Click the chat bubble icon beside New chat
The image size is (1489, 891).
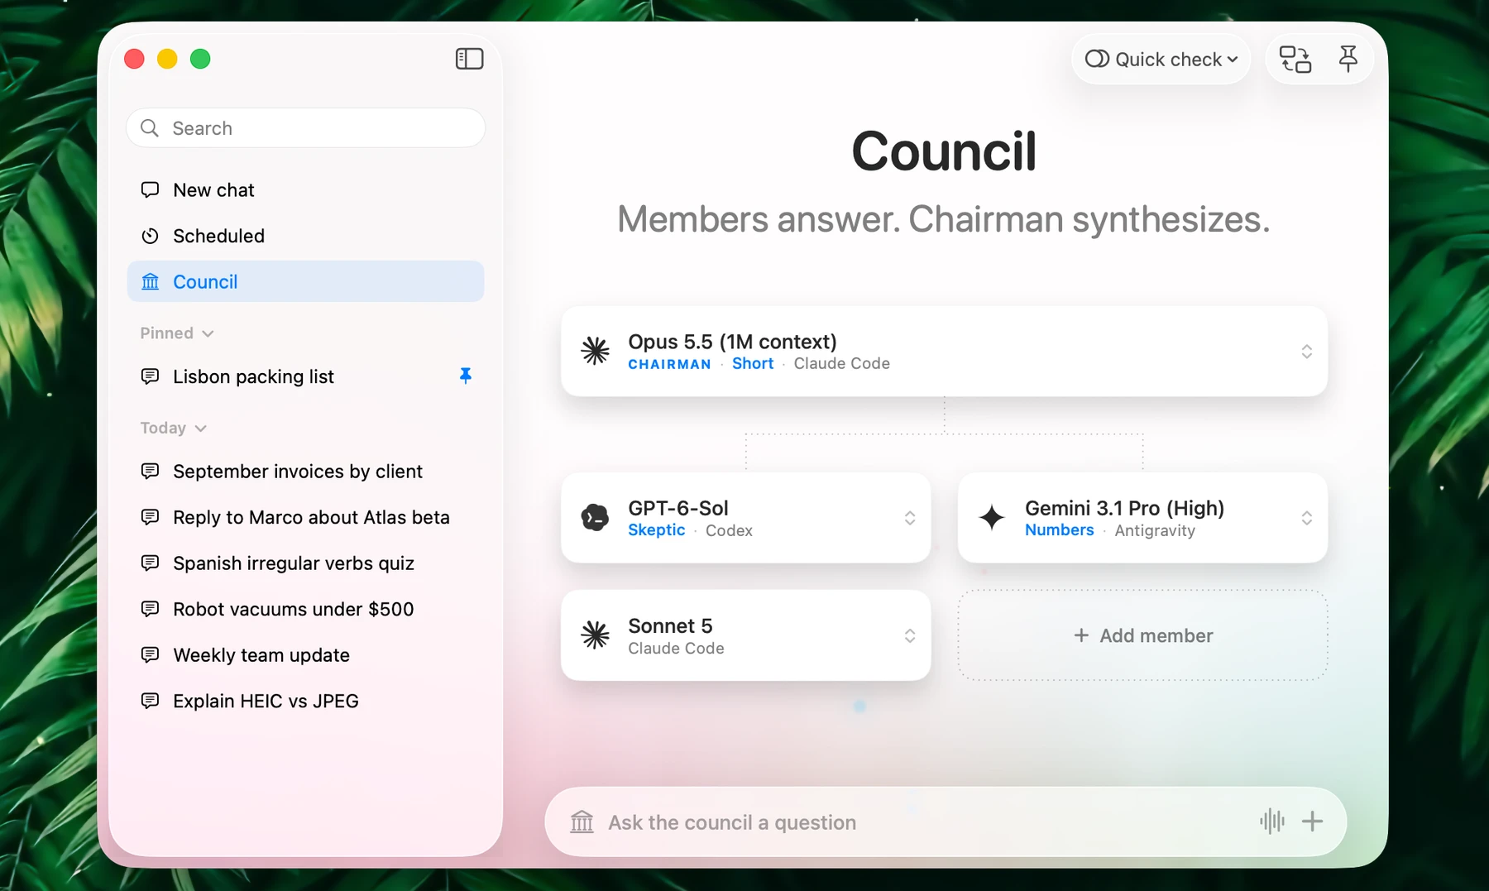tap(150, 189)
